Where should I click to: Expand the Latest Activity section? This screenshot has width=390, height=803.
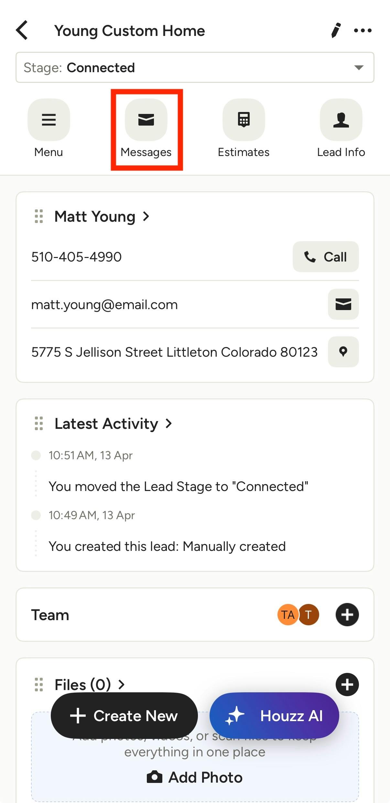(113, 423)
